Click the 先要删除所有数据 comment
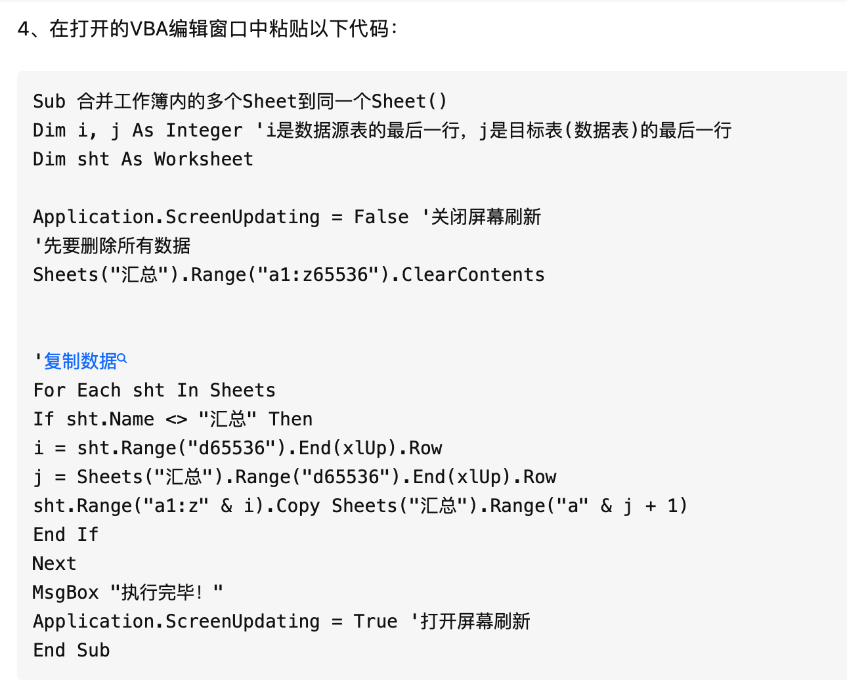The height and width of the screenshot is (688, 847). point(112,246)
